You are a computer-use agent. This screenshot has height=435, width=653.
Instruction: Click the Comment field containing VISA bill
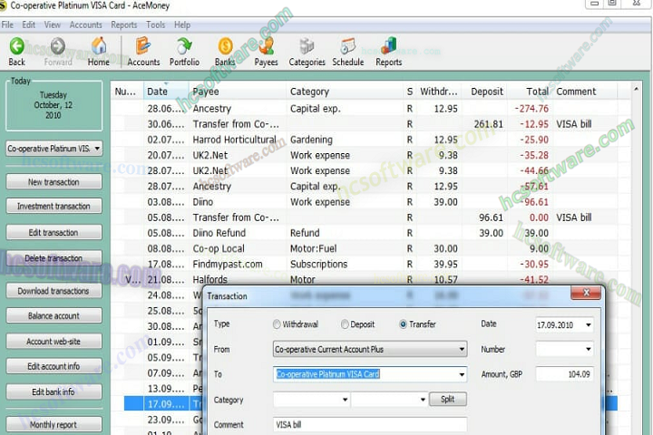pos(370,425)
